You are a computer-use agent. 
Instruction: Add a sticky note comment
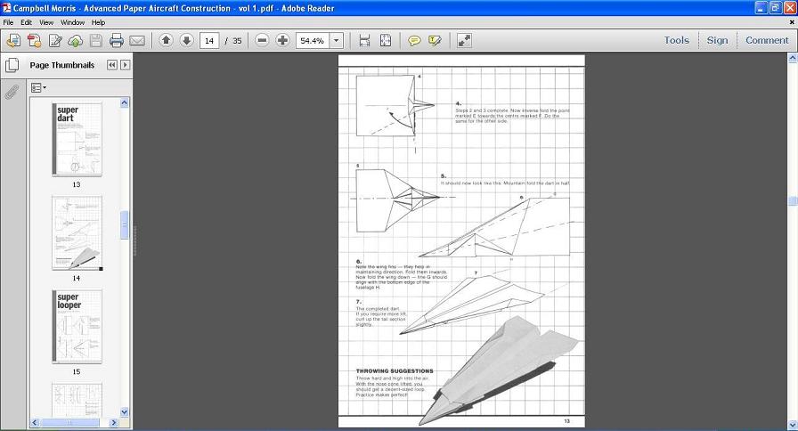click(414, 40)
